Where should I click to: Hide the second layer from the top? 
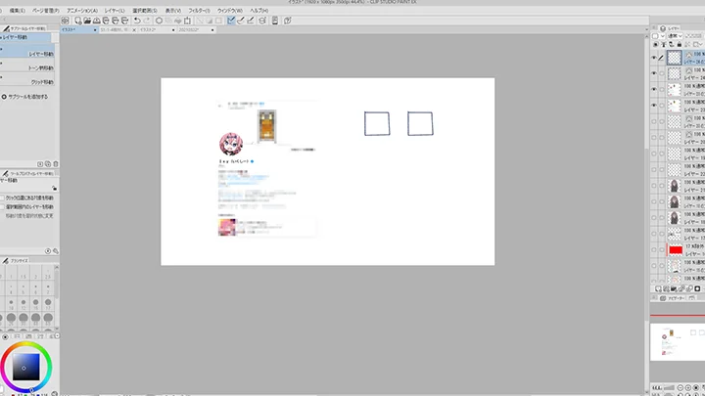click(x=654, y=73)
